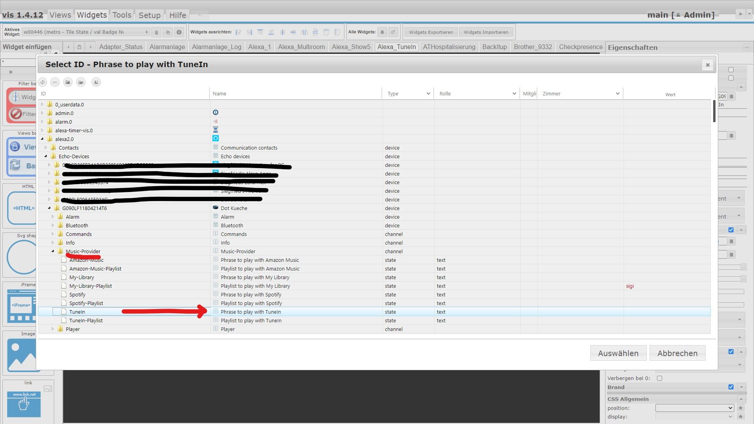This screenshot has width=754, height=424.
Task: Click the star icon beside position field
Action: pos(741,408)
